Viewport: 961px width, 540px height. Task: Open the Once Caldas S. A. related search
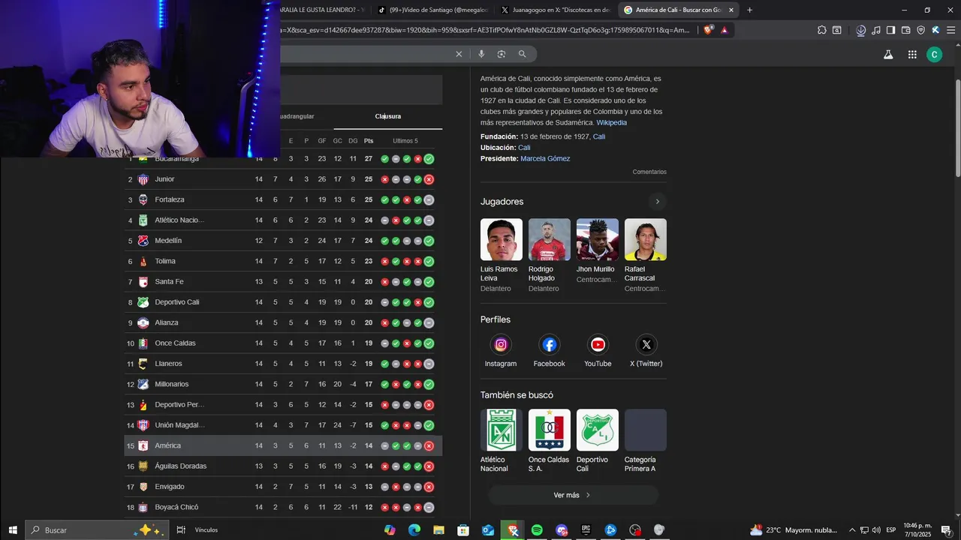coord(549,441)
